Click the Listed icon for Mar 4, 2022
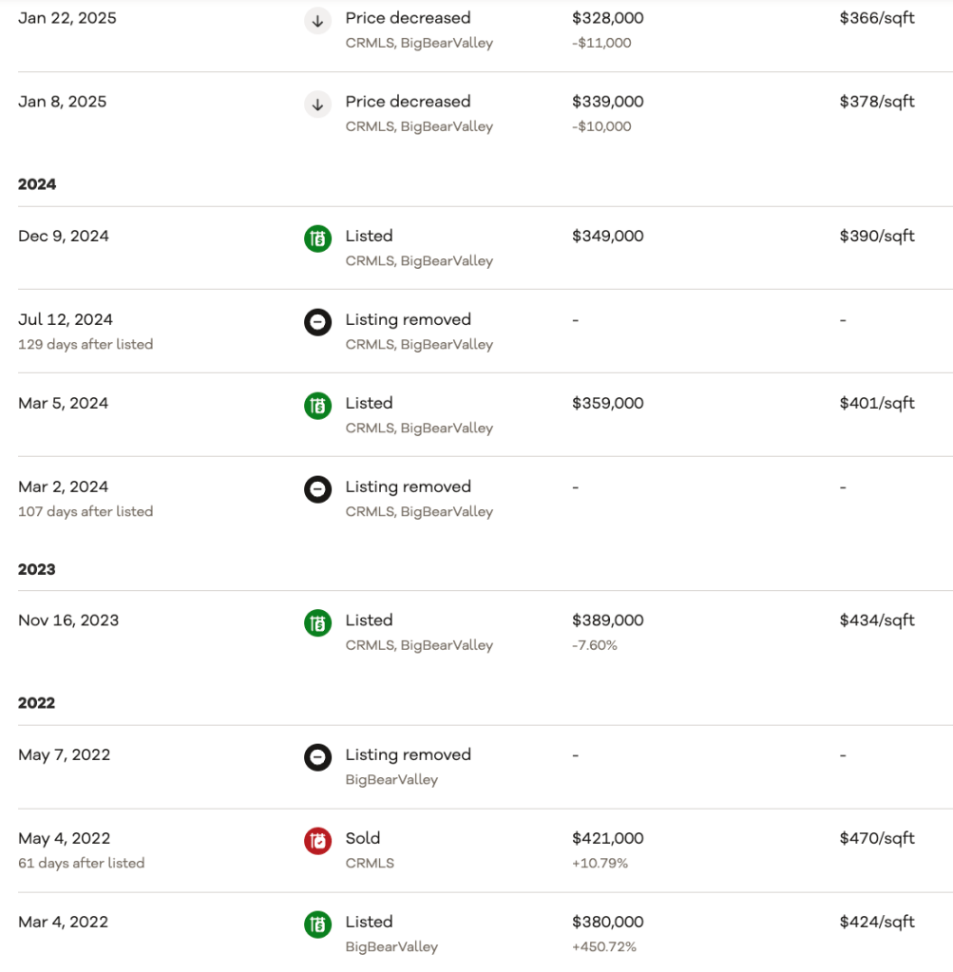The width and height of the screenshot is (953, 972). coord(317,924)
